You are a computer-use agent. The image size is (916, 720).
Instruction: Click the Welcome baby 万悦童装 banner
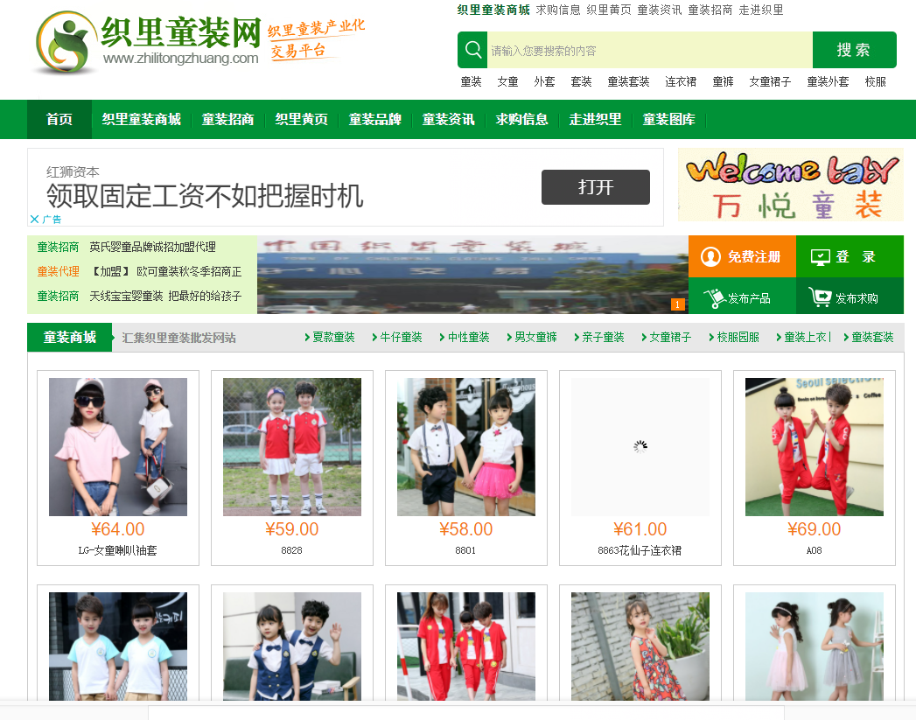[790, 185]
